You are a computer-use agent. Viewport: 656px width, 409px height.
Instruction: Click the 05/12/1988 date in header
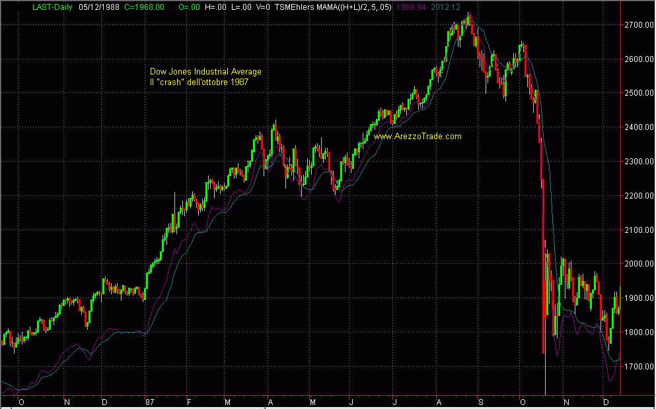coord(99,6)
